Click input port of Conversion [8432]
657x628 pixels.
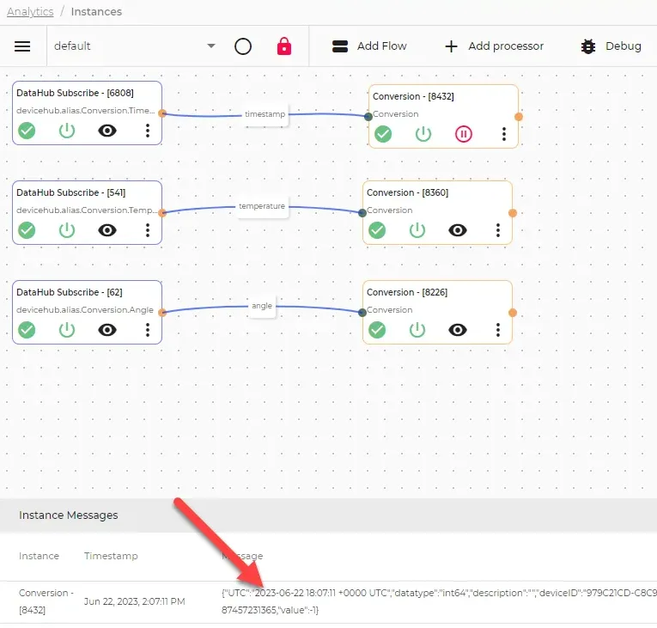pos(368,117)
